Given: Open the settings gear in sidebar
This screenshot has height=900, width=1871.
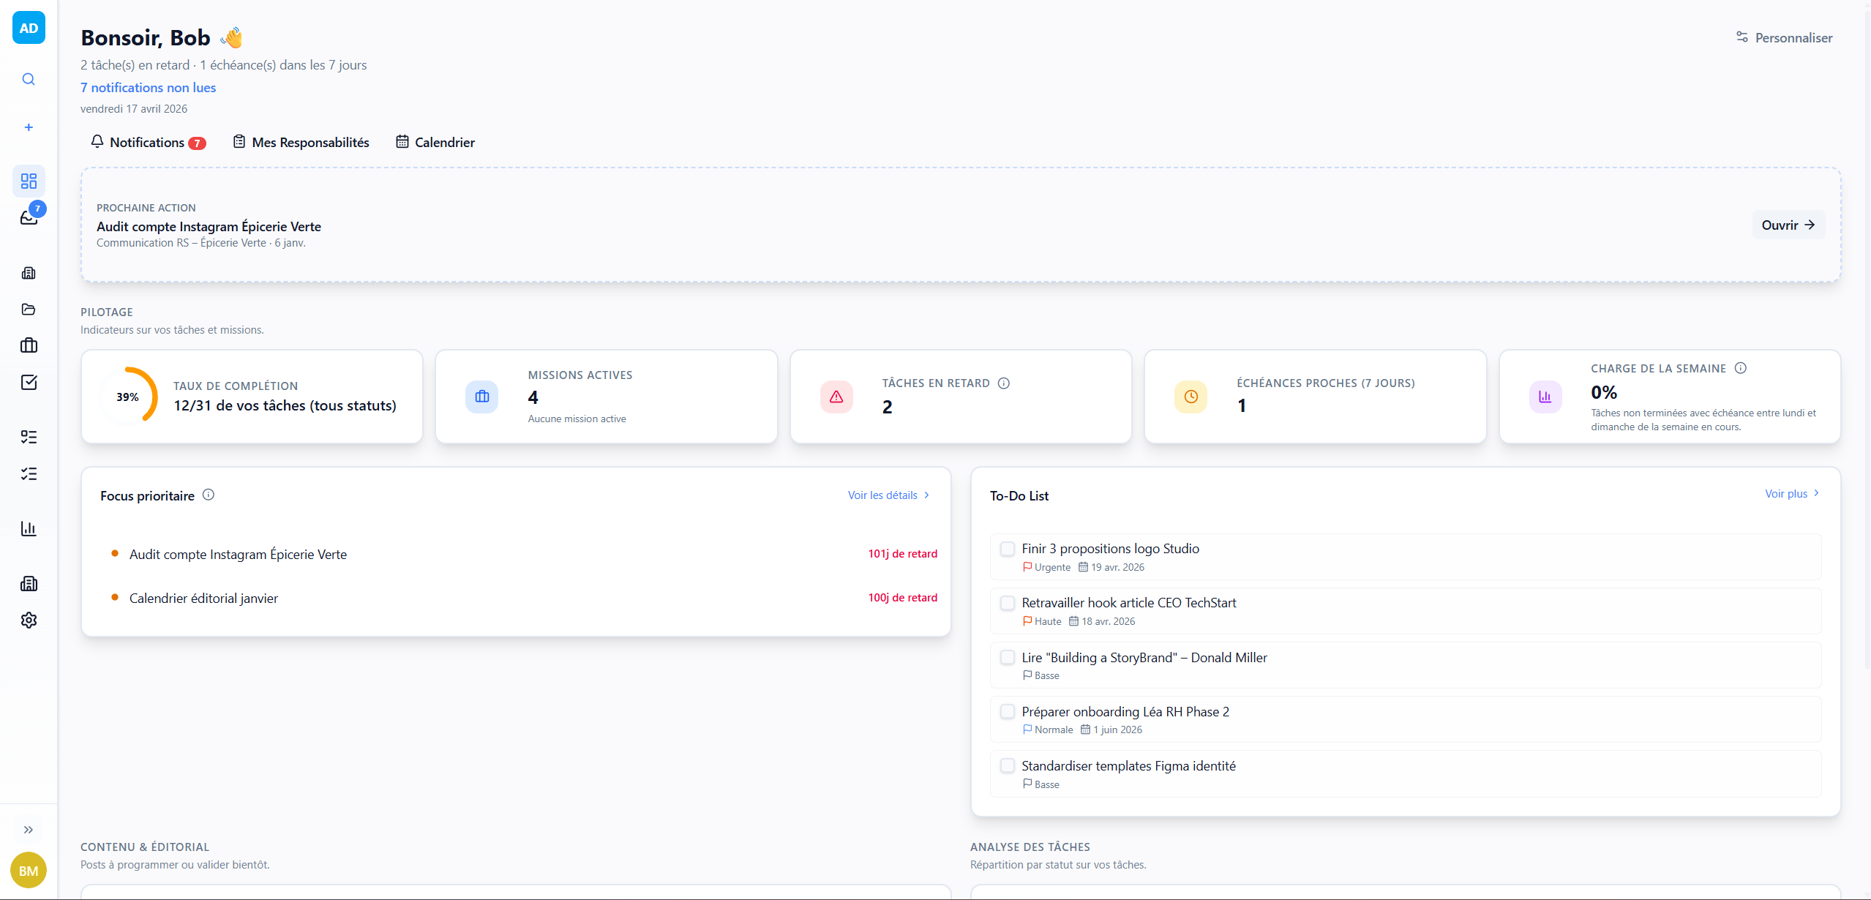Looking at the screenshot, I should pyautogui.click(x=29, y=620).
